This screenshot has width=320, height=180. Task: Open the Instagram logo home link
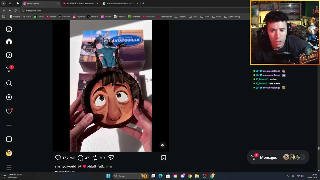(9, 29)
